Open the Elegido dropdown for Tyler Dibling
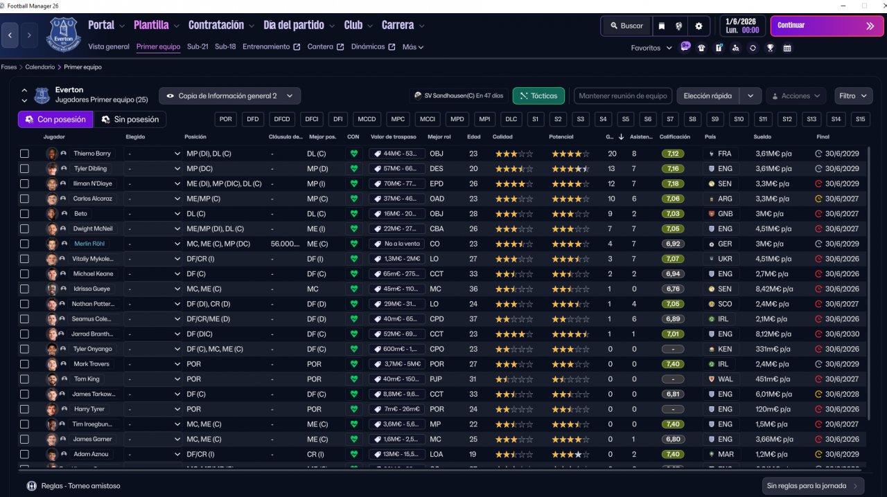887x497 pixels. pos(153,169)
